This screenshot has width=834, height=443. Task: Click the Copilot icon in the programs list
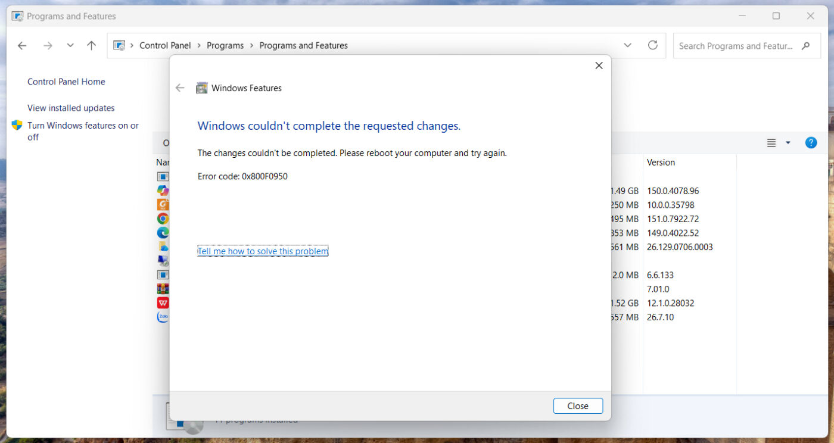tap(163, 191)
